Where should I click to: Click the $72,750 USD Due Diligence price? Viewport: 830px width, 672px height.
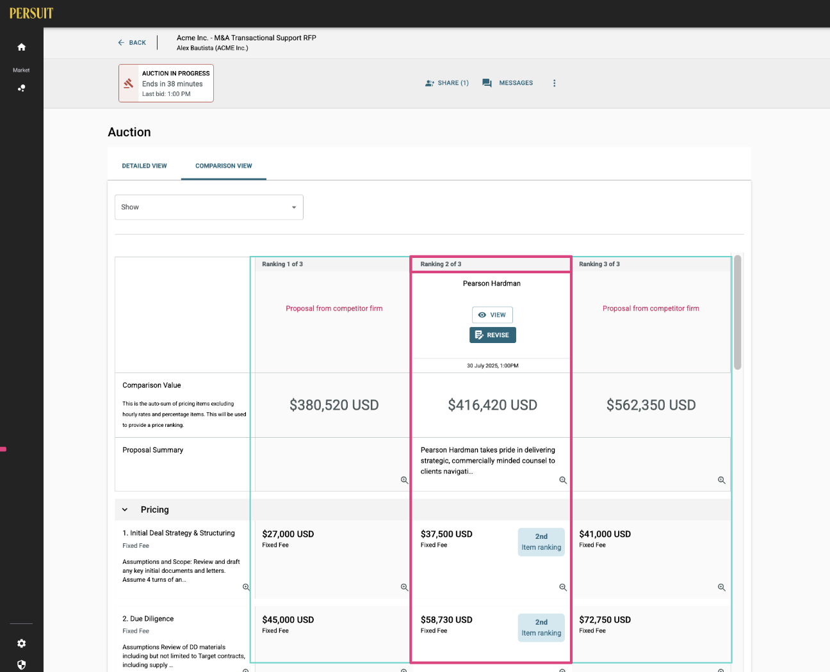coord(605,620)
